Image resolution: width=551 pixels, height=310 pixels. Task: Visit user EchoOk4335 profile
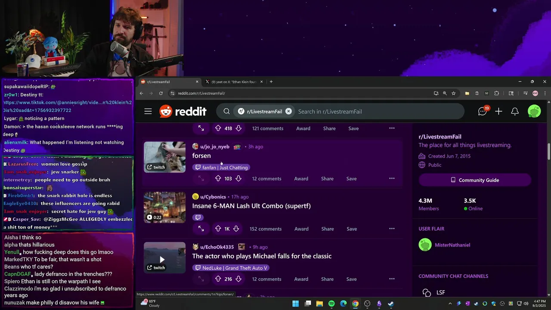point(217,247)
